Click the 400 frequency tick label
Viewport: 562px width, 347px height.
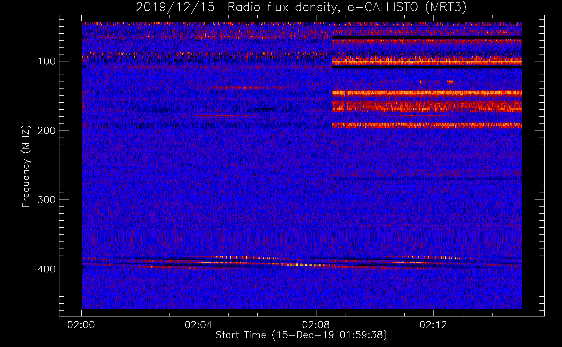point(47,269)
